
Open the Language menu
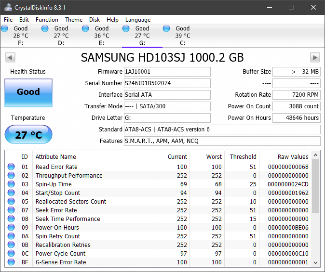[x=138, y=20]
